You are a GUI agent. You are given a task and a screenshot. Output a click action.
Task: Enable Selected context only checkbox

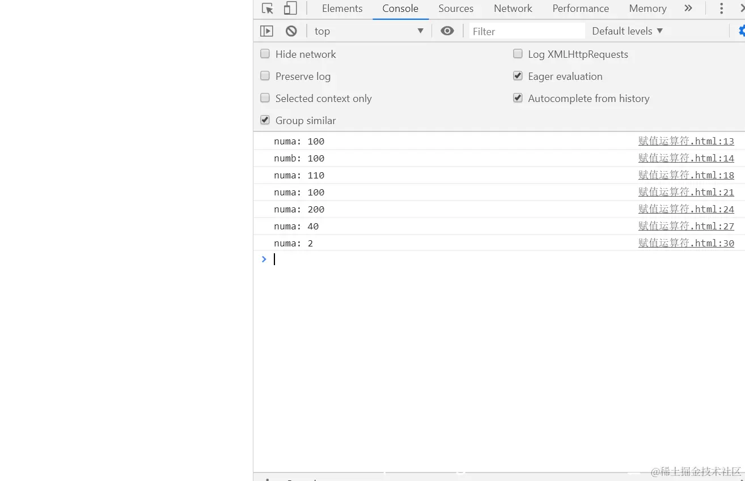click(x=265, y=98)
